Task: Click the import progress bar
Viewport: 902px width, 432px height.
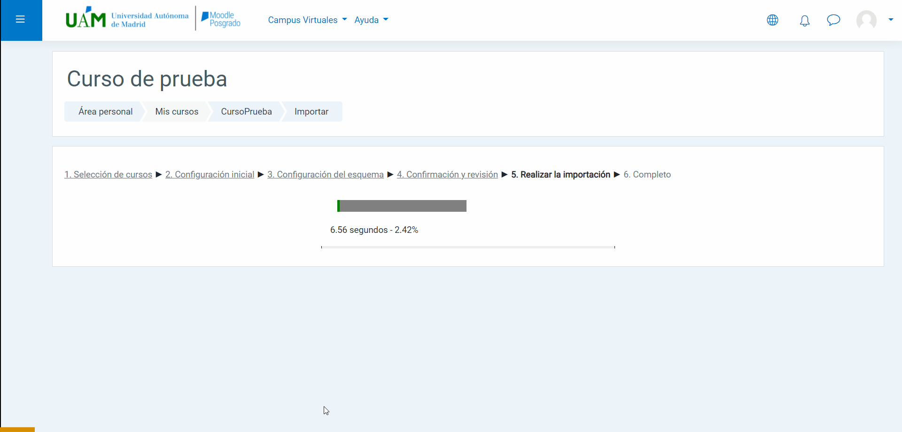Action: coord(402,206)
